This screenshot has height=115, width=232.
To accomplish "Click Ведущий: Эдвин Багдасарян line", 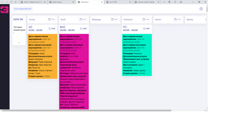I will [73, 85].
